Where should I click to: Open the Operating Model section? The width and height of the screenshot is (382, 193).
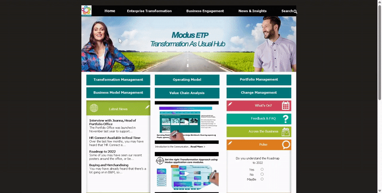[187, 80]
